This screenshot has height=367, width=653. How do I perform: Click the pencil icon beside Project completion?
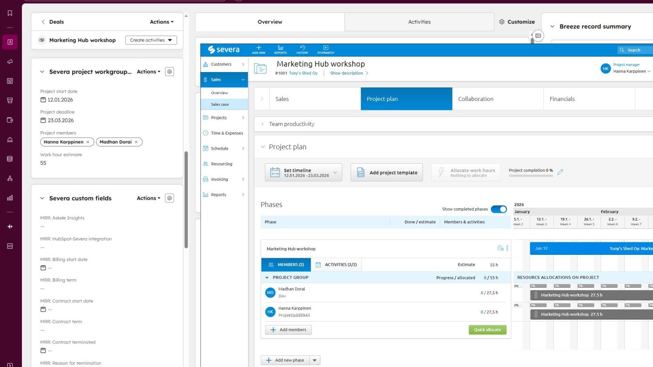pos(560,172)
